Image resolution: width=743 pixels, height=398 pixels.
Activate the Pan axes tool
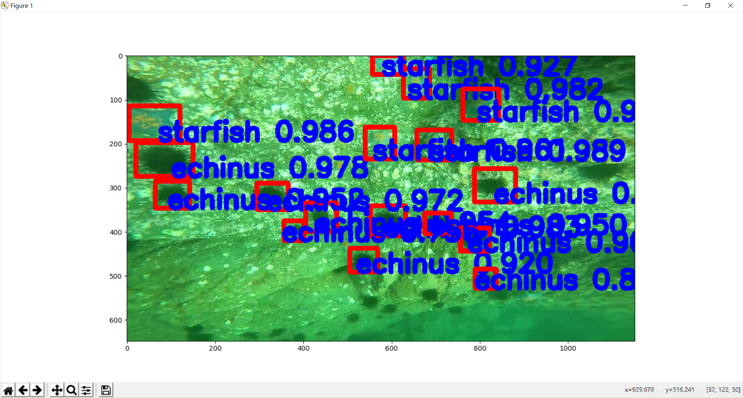coord(57,390)
